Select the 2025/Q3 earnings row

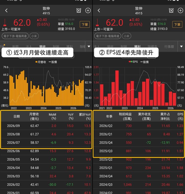(x=139, y=151)
